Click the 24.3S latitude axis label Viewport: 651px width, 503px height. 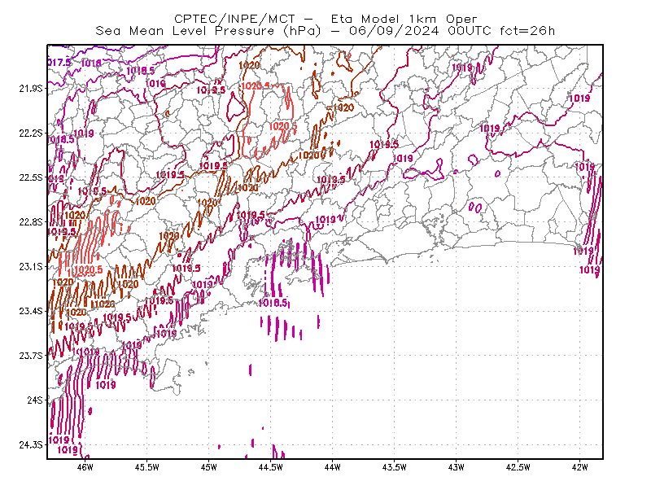[31, 445]
